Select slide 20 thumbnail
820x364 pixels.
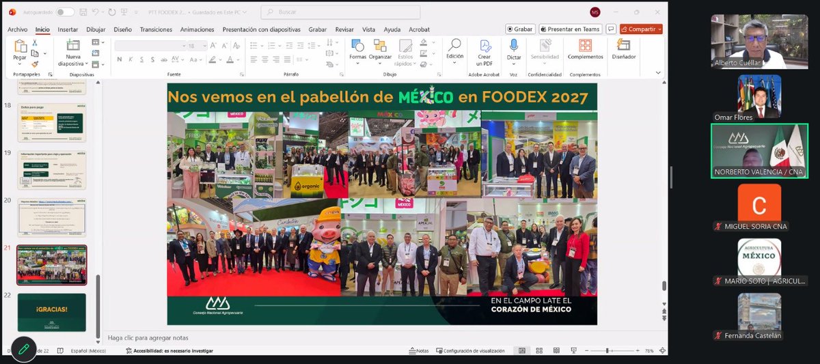point(52,218)
